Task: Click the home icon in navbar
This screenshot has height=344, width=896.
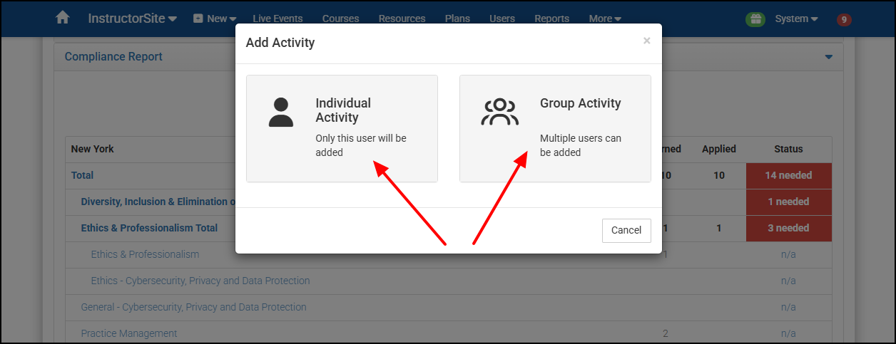Action: coord(63,18)
